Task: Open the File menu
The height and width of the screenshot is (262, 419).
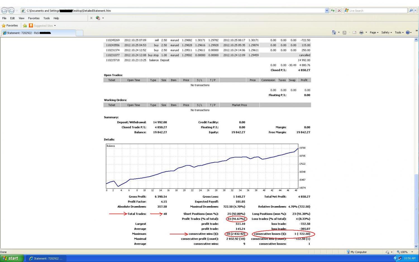Action: [4, 18]
